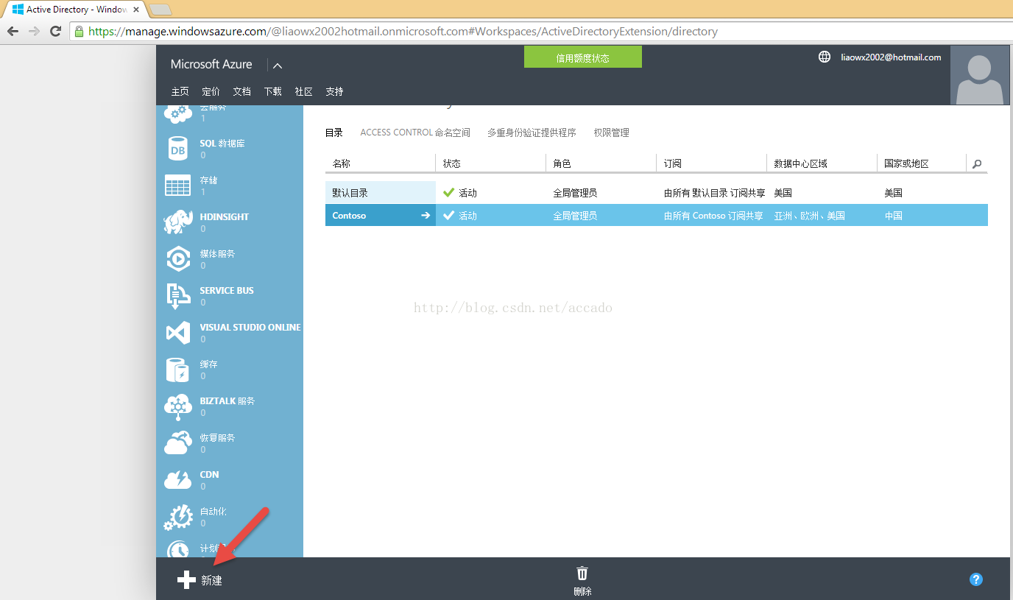
Task: Switch to 多重身份验证提供程序 tab
Action: [532, 133]
